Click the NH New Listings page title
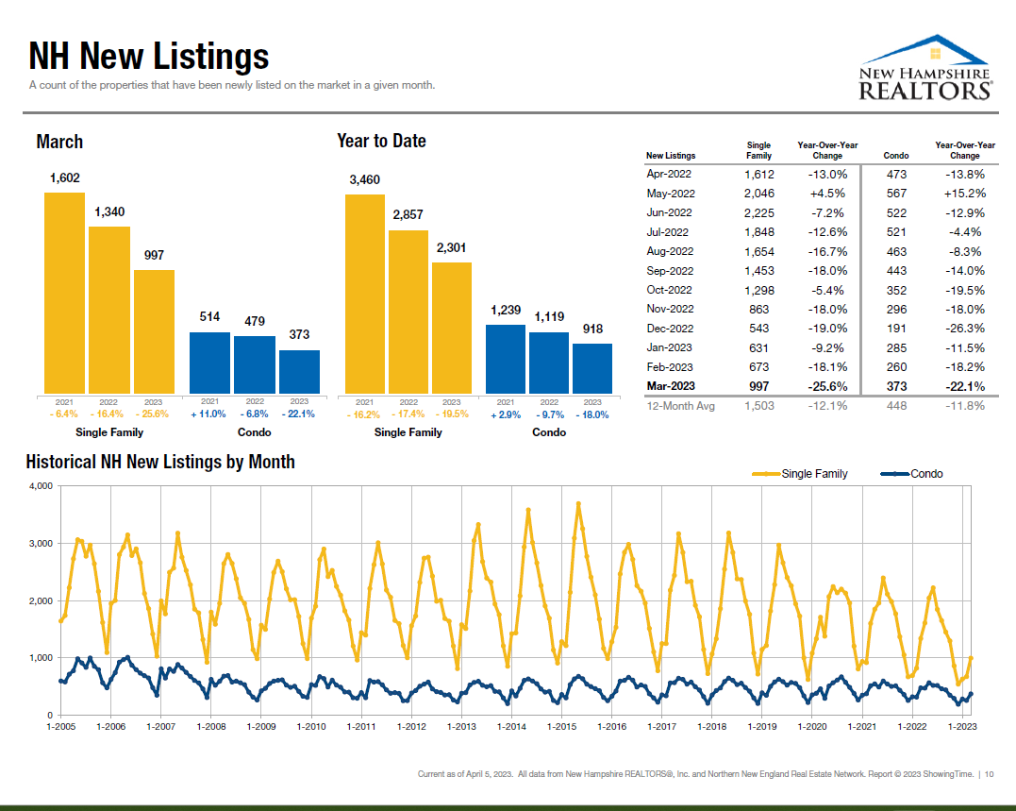Viewport: 1016px width, 811px height. (149, 57)
